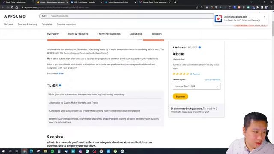The width and height of the screenshot is (274, 154).
Task: Open the Software menu
Action: 9,24
